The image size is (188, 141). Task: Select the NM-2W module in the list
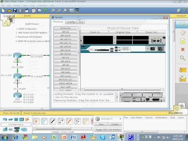click(65, 58)
